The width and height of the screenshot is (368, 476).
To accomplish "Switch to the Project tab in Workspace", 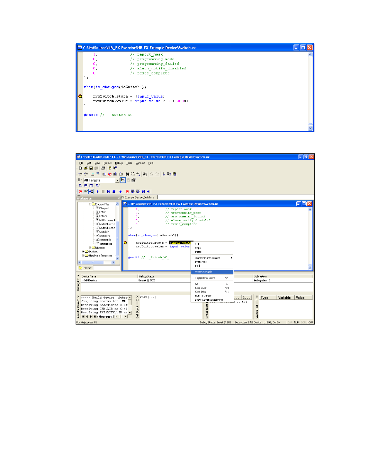I will click(86, 267).
